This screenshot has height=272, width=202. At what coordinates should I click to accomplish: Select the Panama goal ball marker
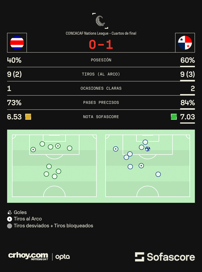pyautogui.click(x=148, y=149)
